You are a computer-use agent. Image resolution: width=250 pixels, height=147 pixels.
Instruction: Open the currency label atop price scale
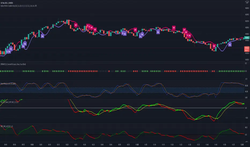coord(247,2)
